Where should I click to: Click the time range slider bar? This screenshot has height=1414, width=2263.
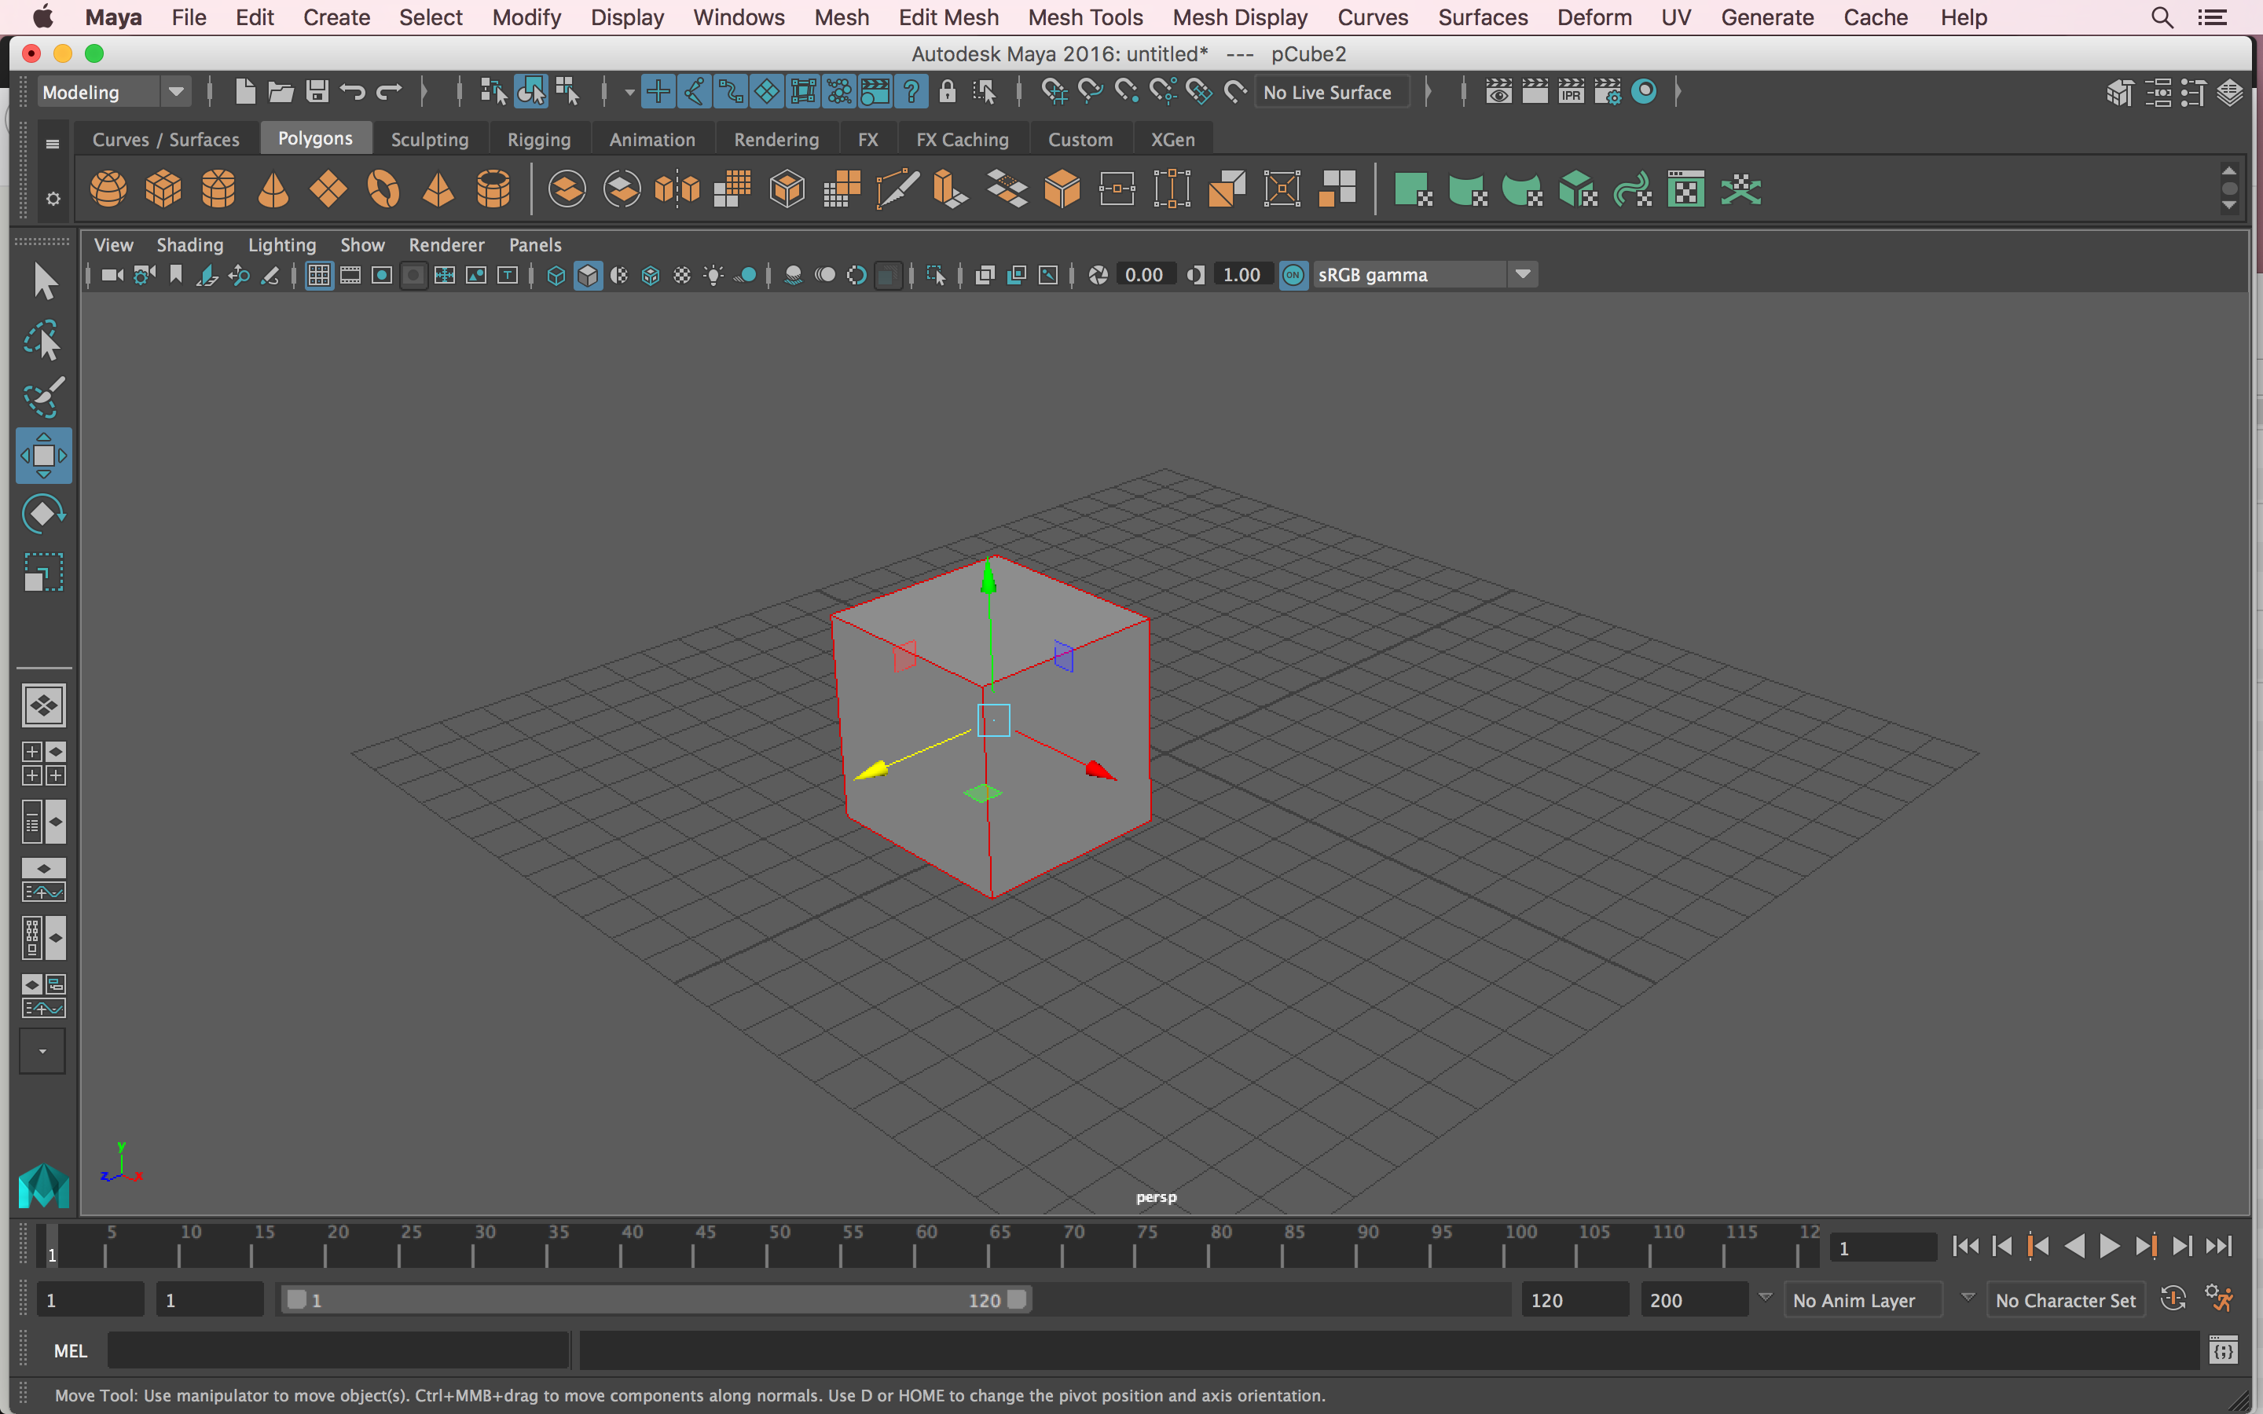coord(655,1300)
